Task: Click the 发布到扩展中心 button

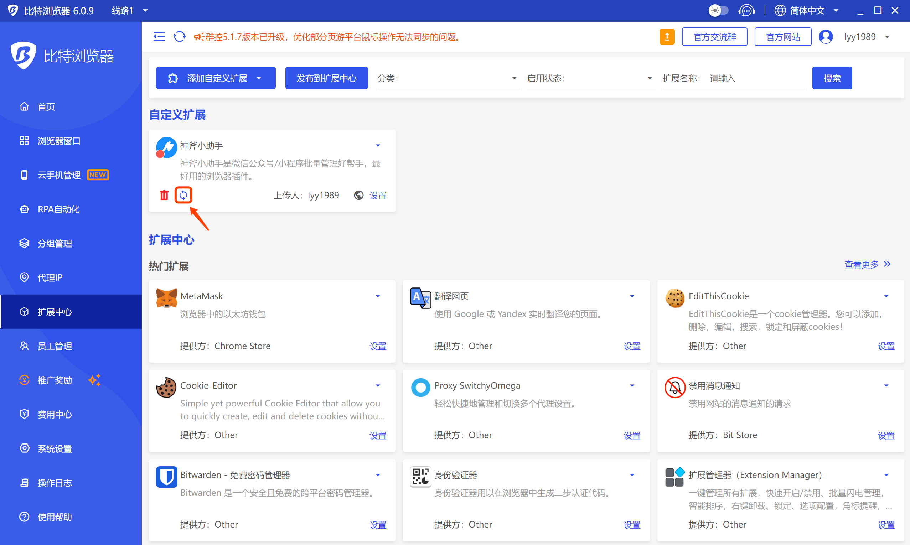Action: point(326,78)
